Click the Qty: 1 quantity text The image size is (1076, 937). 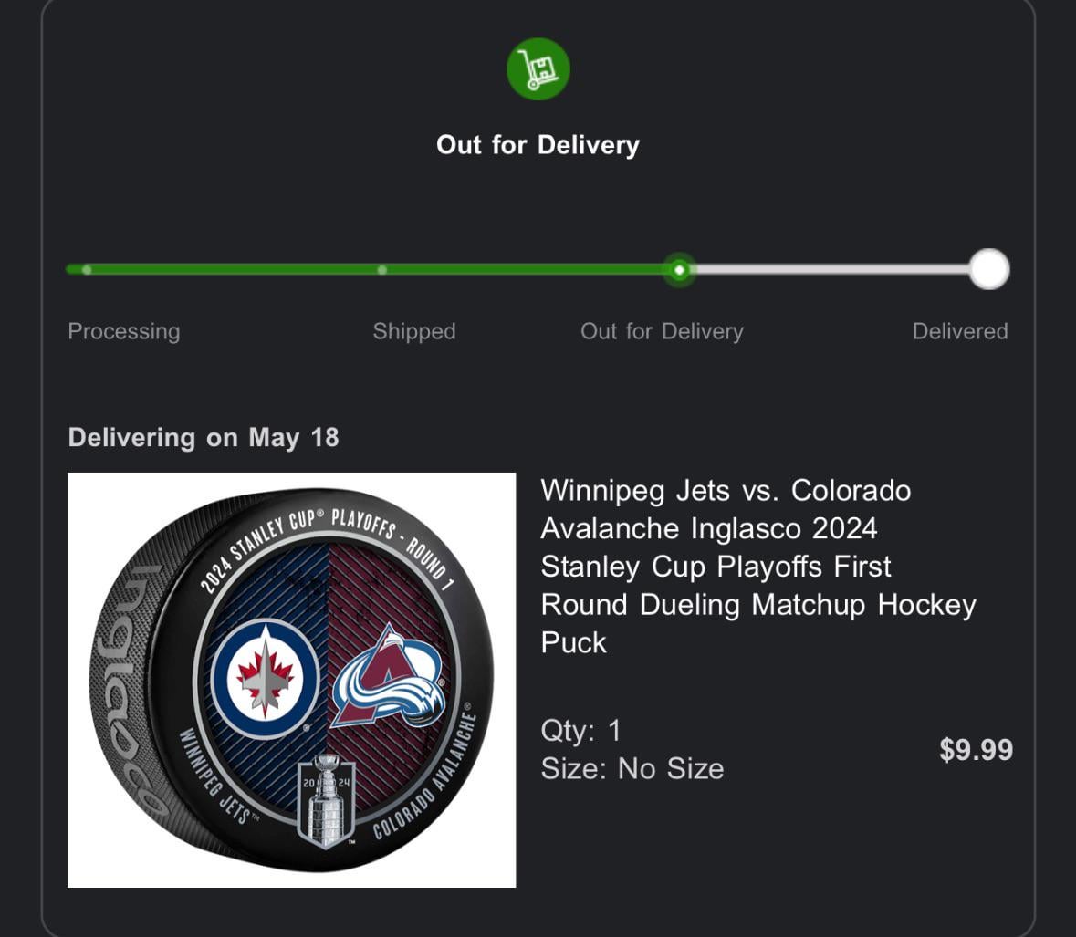[x=580, y=730]
